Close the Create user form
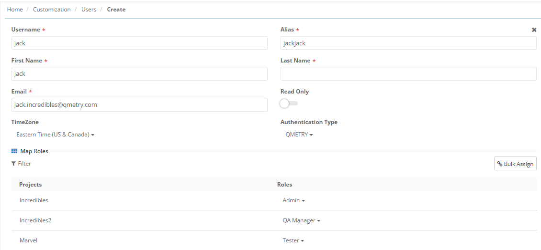The image size is (541, 250). (x=534, y=30)
